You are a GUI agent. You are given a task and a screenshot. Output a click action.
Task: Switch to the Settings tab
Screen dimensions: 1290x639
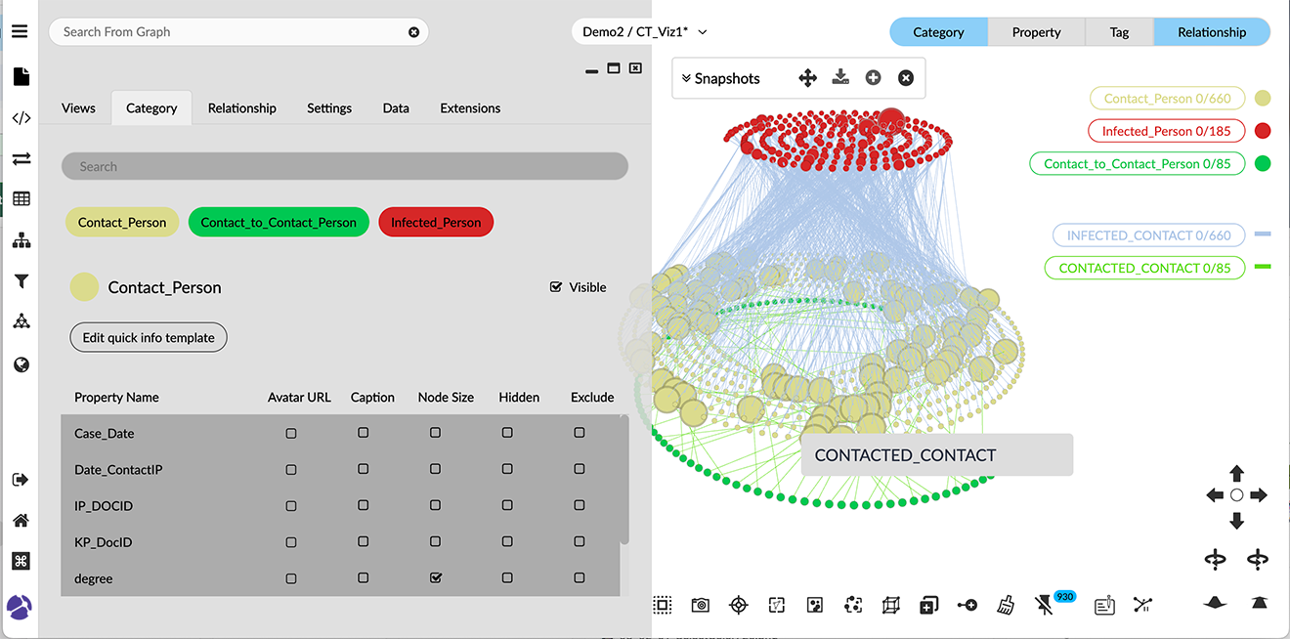tap(328, 108)
